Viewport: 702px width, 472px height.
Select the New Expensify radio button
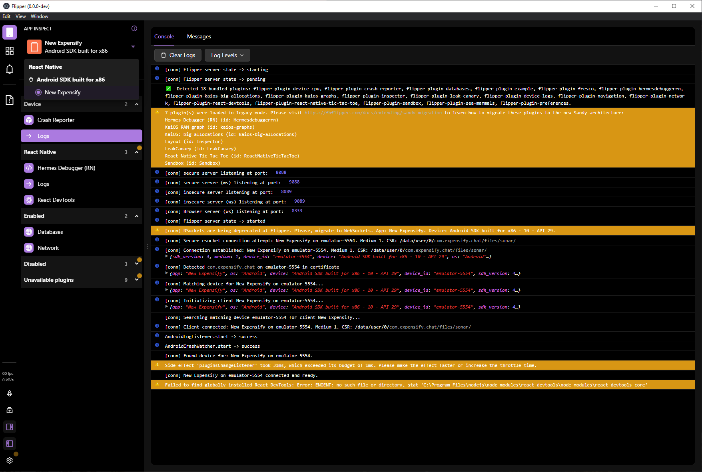pyautogui.click(x=38, y=92)
